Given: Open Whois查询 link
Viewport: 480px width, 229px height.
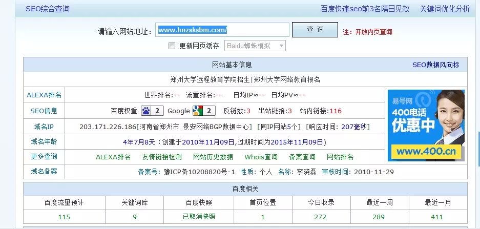Looking at the screenshot, I should (261, 157).
